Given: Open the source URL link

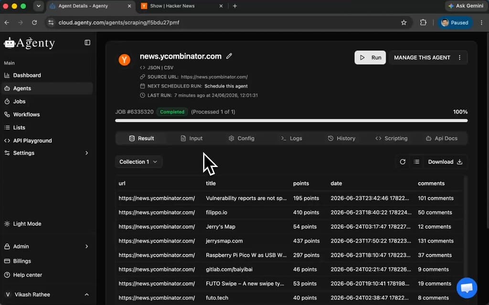Looking at the screenshot, I should 214,77.
